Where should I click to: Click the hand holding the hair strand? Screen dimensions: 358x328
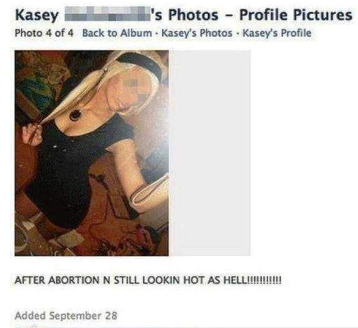click(32, 135)
